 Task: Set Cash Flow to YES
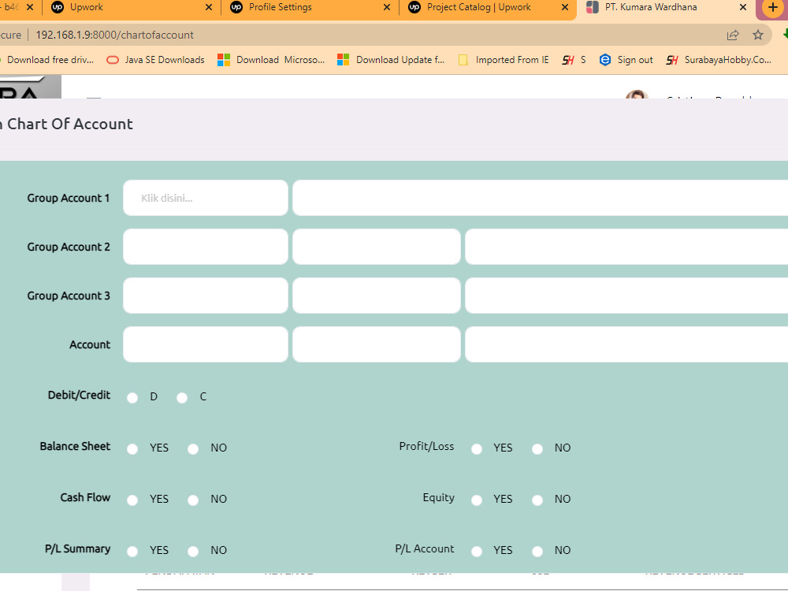point(132,500)
